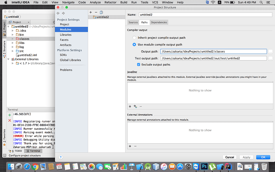This screenshot has height=172, width=275.
Task: Open iTunes from the Dock
Action: (x=164, y=166)
